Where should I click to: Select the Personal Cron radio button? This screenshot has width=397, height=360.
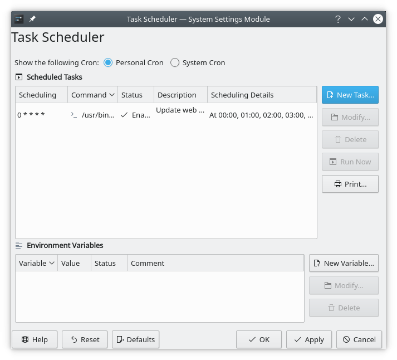point(108,62)
